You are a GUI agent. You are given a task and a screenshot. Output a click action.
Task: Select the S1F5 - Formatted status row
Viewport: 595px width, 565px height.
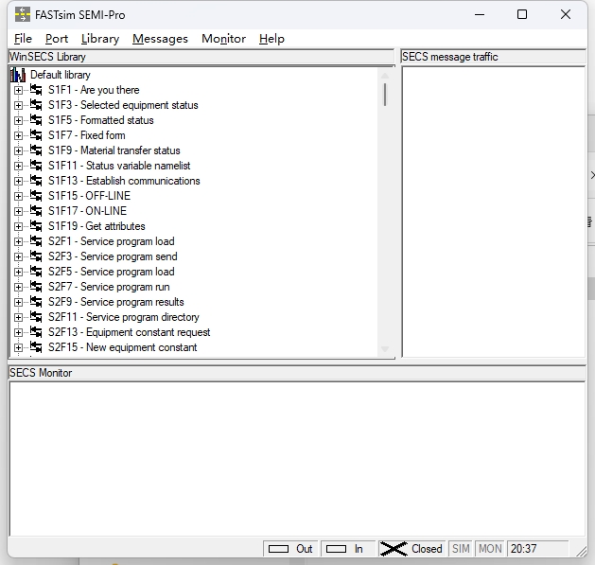pos(101,120)
